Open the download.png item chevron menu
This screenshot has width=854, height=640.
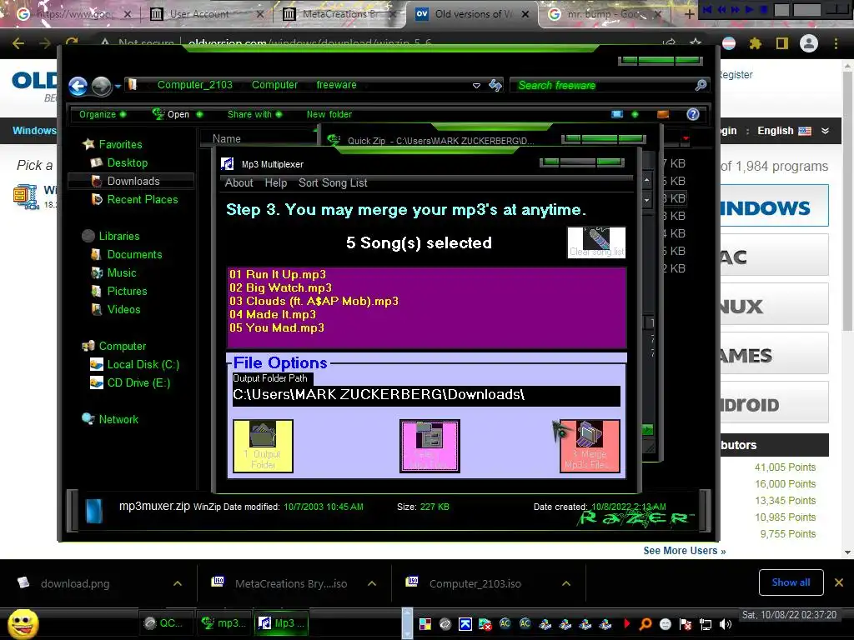178,583
